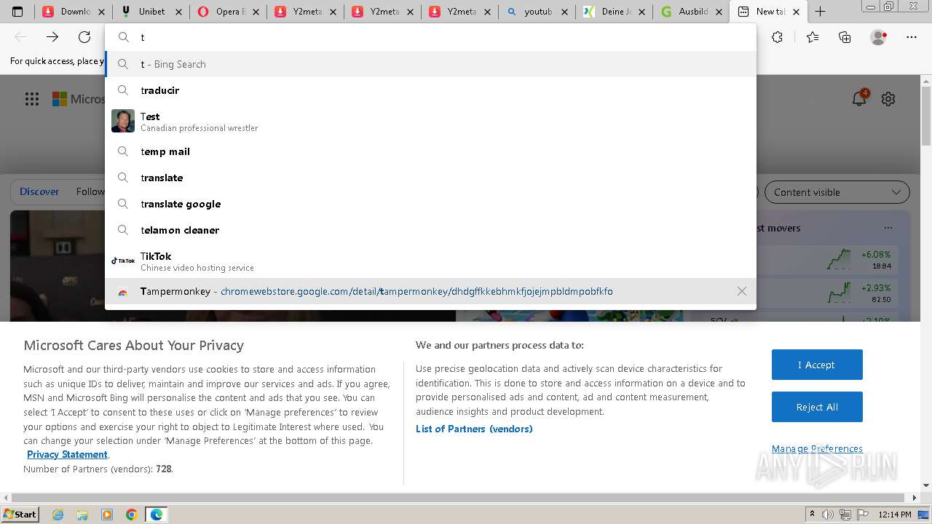Open the Privacy Statement link
This screenshot has width=932, height=524.
tap(67, 454)
